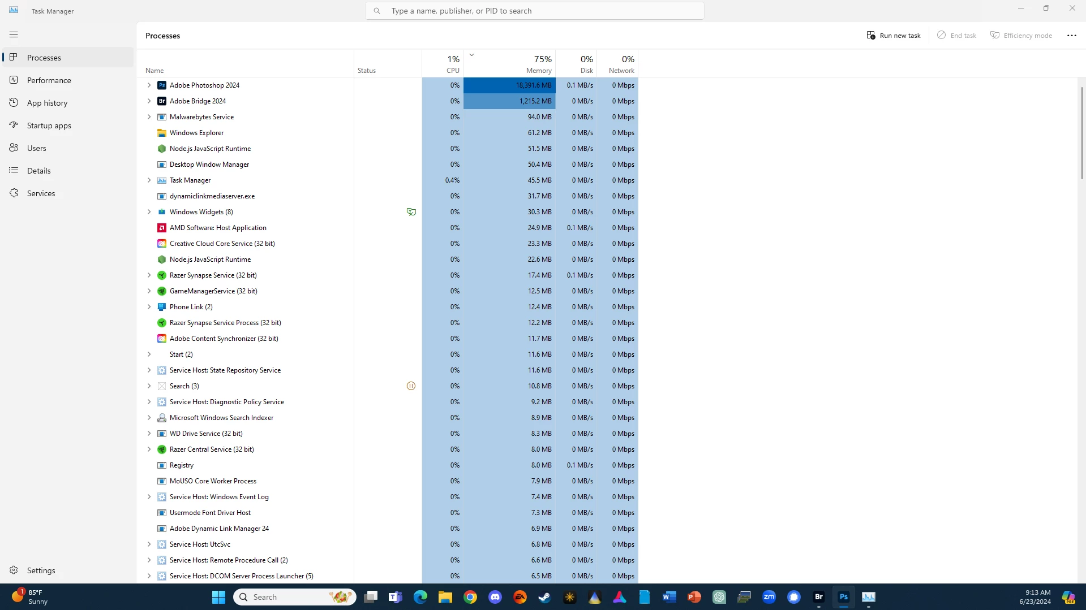Expand Service Host: Windows Event Log

click(149, 497)
